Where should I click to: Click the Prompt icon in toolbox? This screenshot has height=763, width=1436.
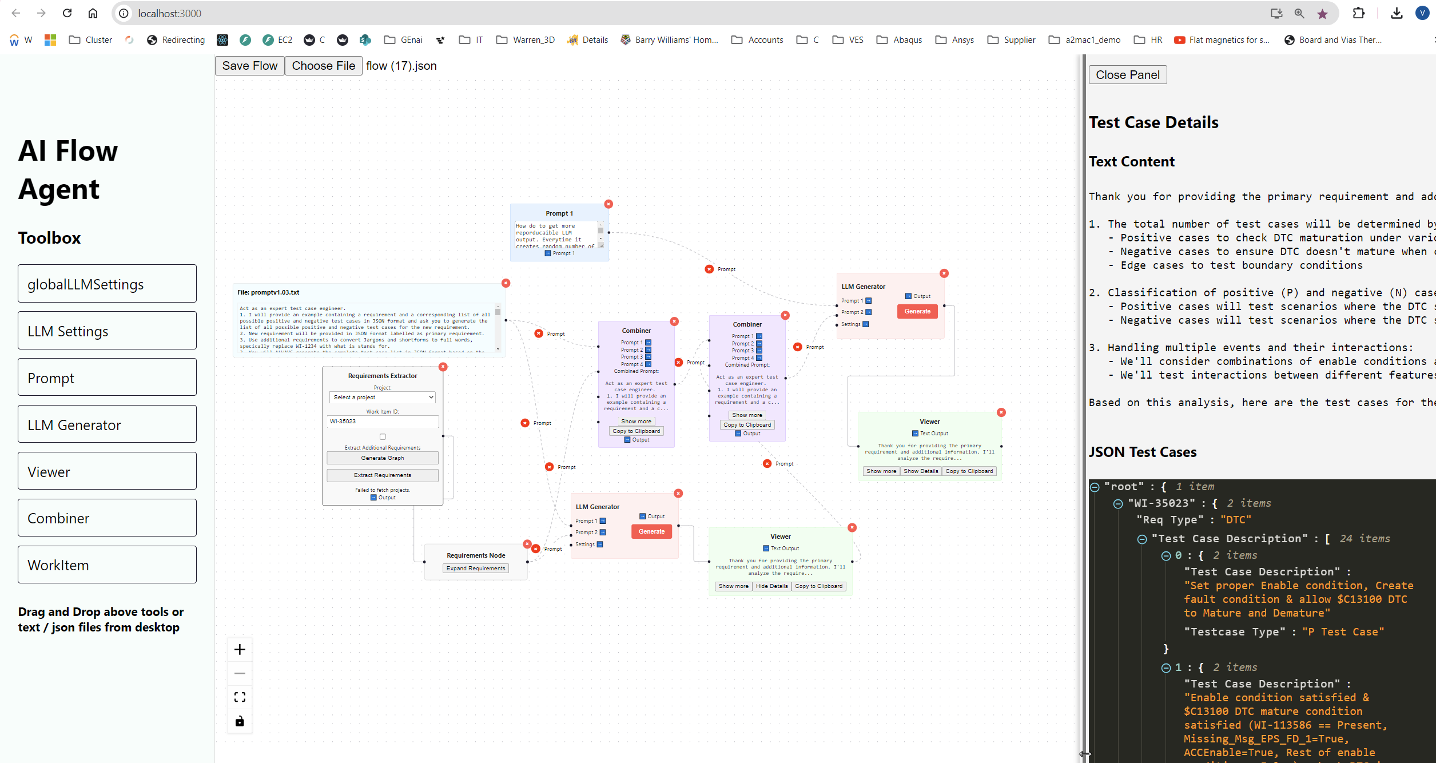106,378
